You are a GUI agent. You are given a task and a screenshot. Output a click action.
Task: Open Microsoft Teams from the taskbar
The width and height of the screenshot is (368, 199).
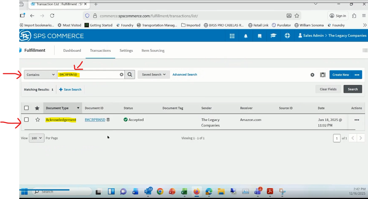[x=258, y=191]
